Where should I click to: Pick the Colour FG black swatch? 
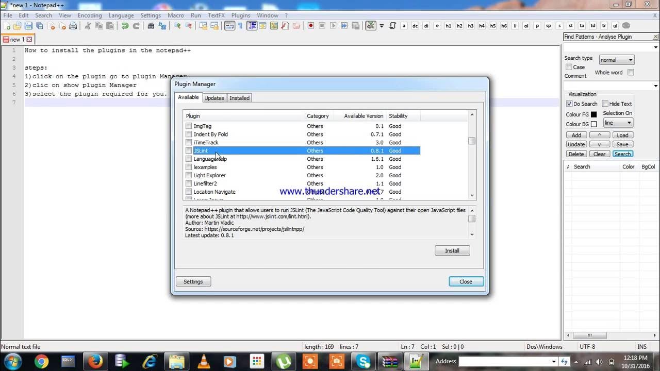coord(593,114)
